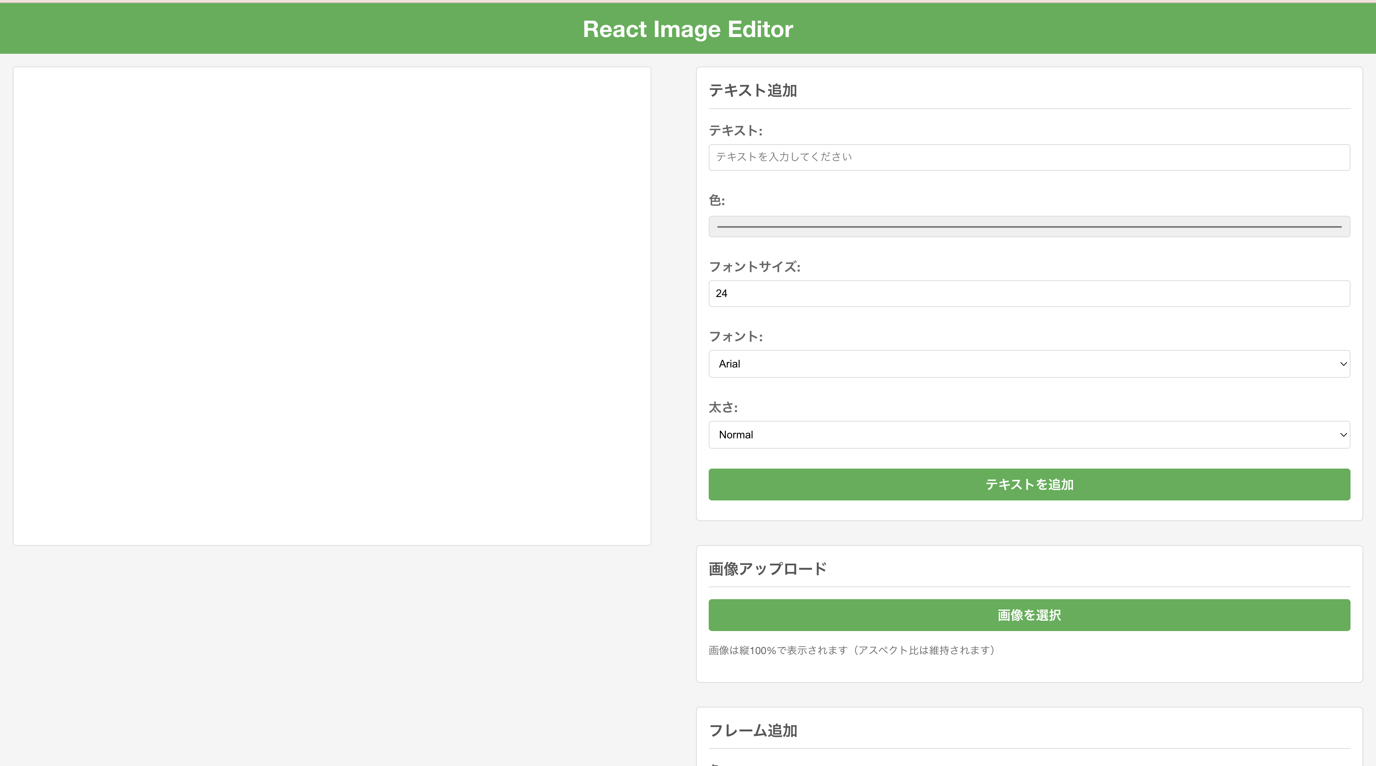Click inside the blank canvas area
The image size is (1376, 766).
coord(332,305)
